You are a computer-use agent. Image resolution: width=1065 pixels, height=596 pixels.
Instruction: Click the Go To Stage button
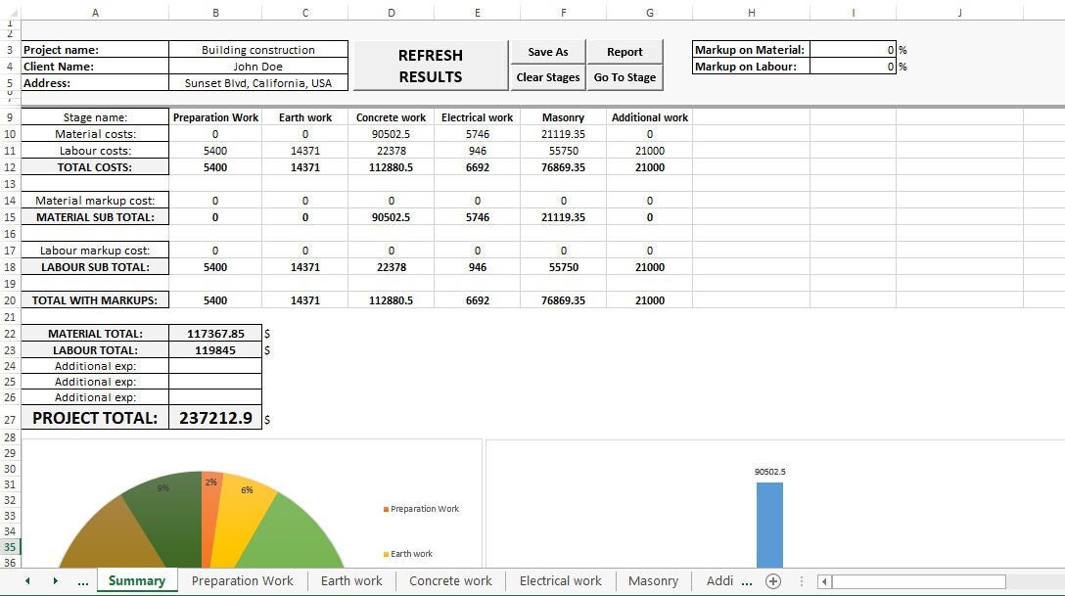[625, 77]
